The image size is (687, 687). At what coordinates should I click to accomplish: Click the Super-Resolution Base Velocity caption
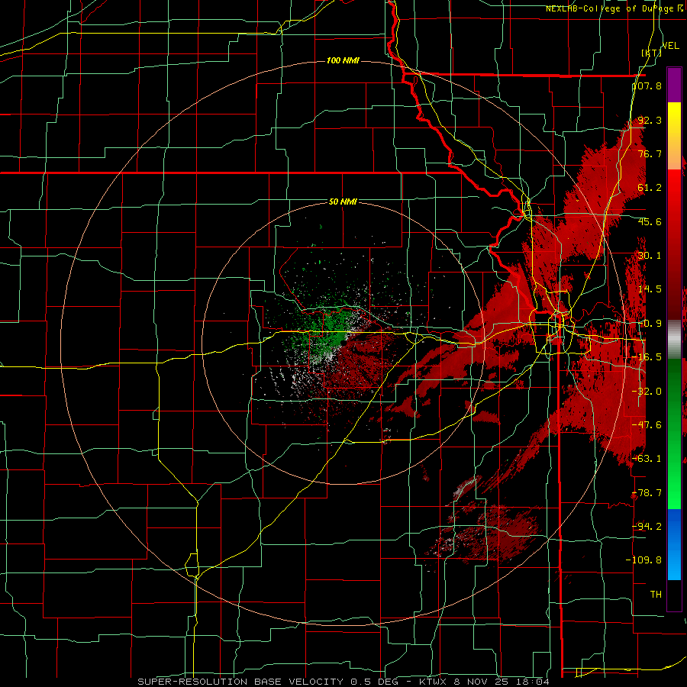(343, 682)
